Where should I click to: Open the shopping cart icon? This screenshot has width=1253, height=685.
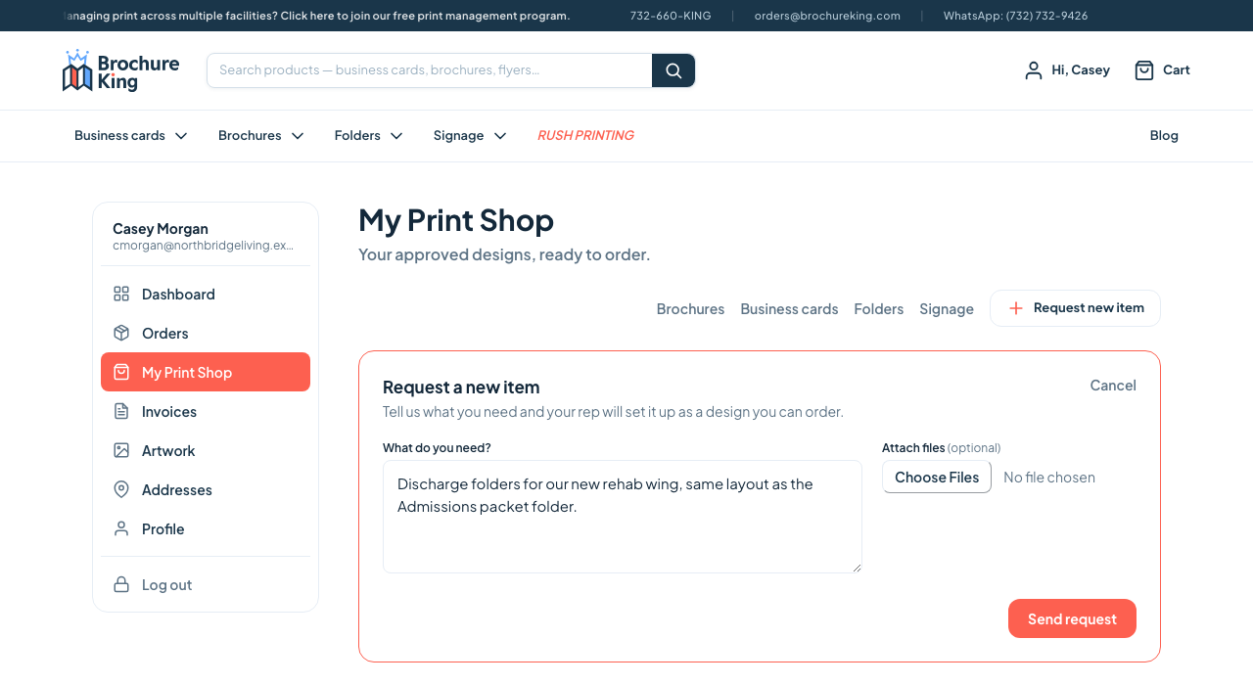click(1144, 70)
